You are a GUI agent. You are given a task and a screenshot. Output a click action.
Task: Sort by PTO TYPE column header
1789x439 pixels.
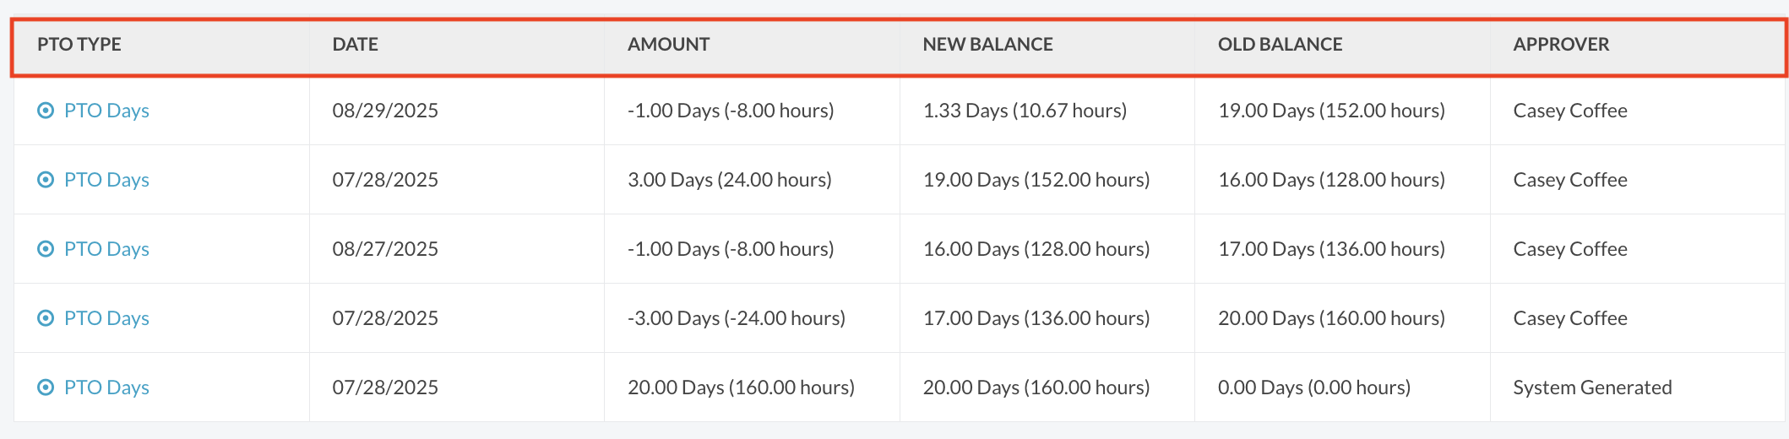[79, 45]
